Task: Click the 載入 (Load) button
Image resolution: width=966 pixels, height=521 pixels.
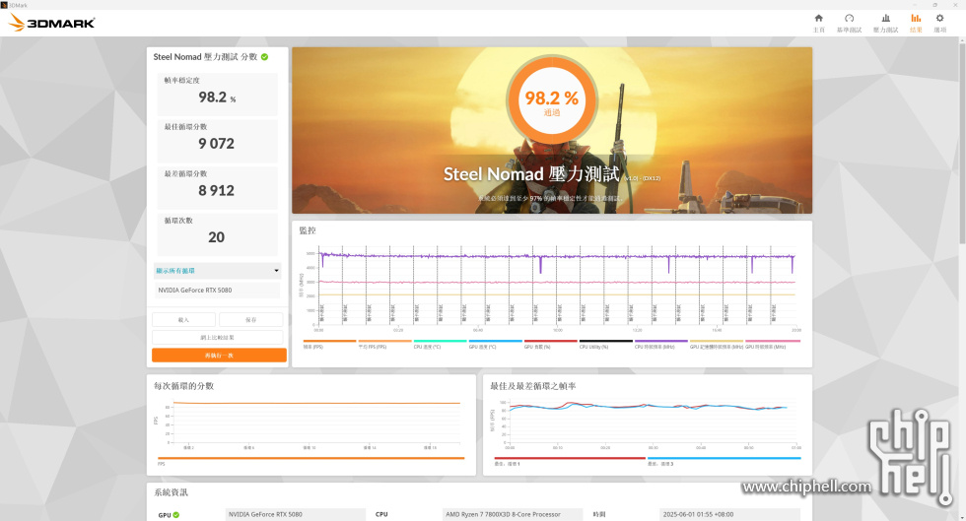Action: point(183,320)
